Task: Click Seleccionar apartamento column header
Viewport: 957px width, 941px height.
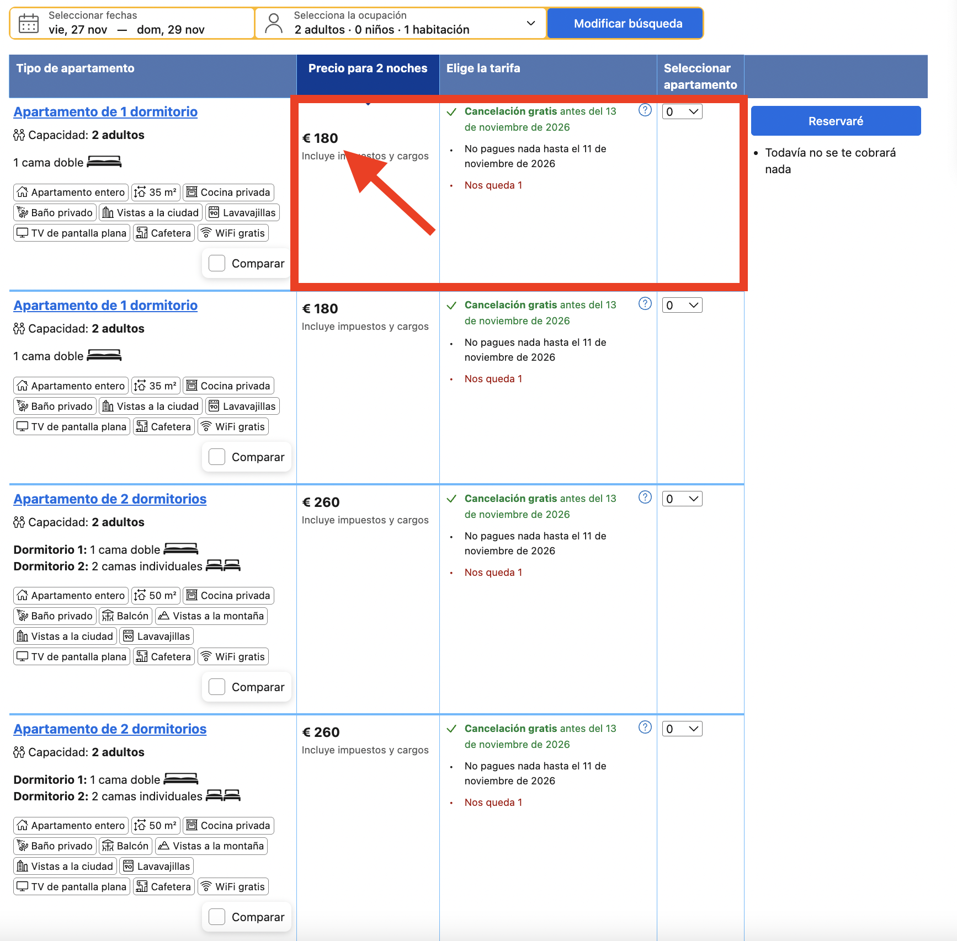Action: (x=700, y=76)
